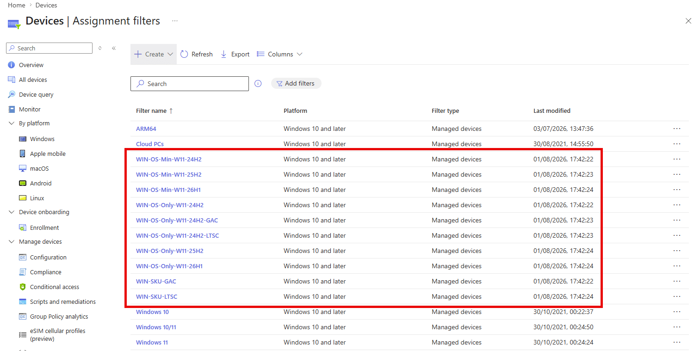Viewport: 694px width, 351px height.
Task: Collapse the By platform section
Action: (12, 123)
